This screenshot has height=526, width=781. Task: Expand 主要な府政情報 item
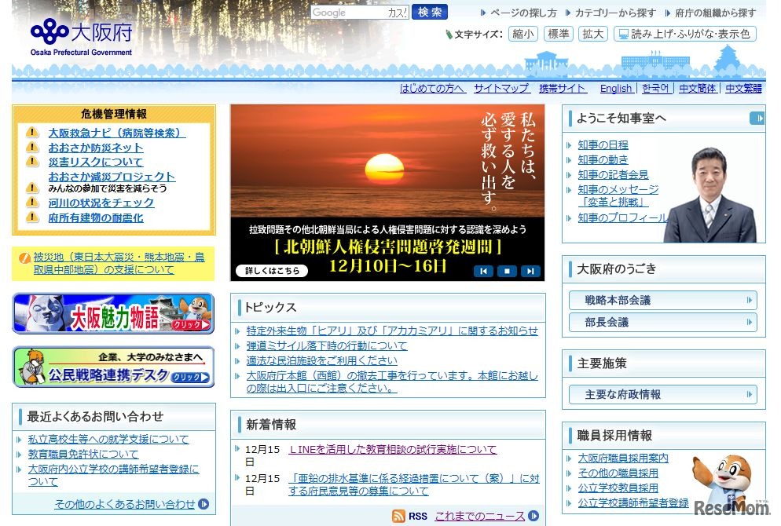click(x=663, y=395)
